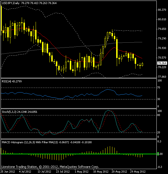The image size is (168, 174).
Task: Select the RSI(14) indicator label
Action: point(6,81)
